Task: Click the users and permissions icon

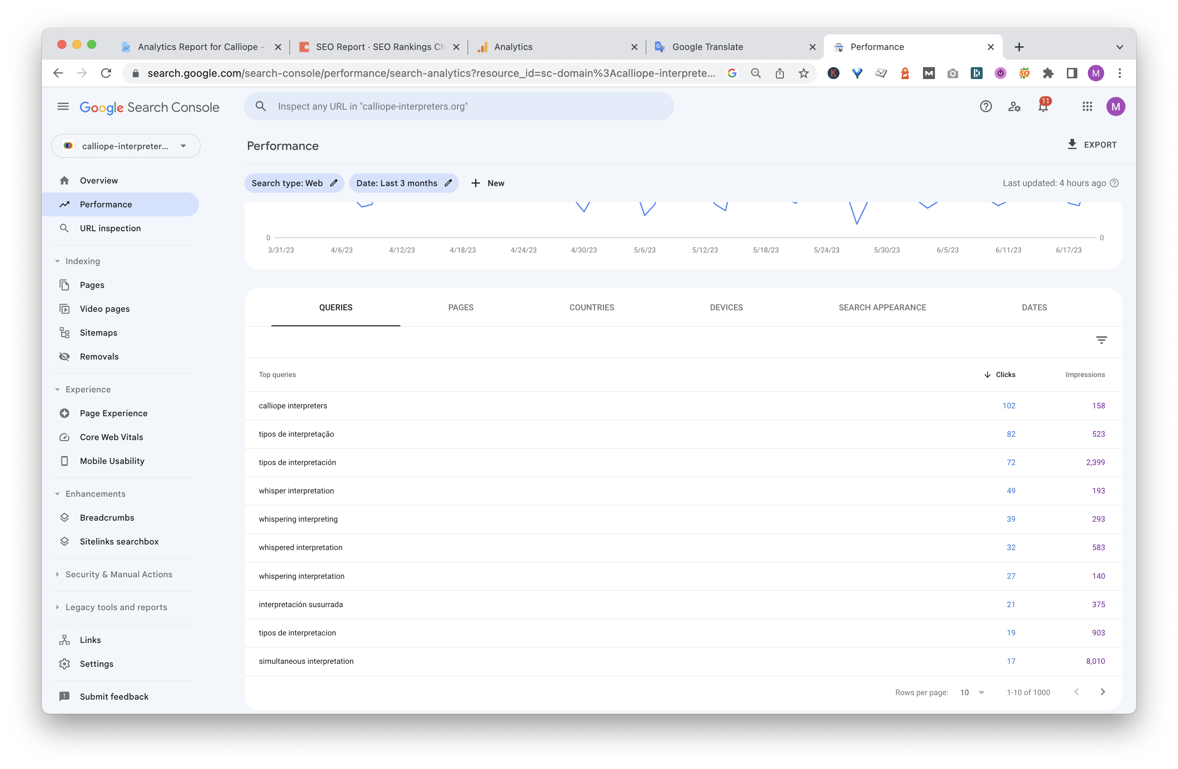Action: tap(1014, 106)
